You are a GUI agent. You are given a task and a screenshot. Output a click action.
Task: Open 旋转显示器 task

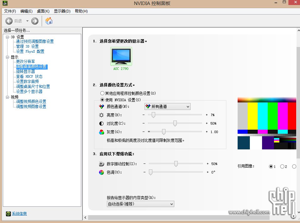tap(25, 71)
